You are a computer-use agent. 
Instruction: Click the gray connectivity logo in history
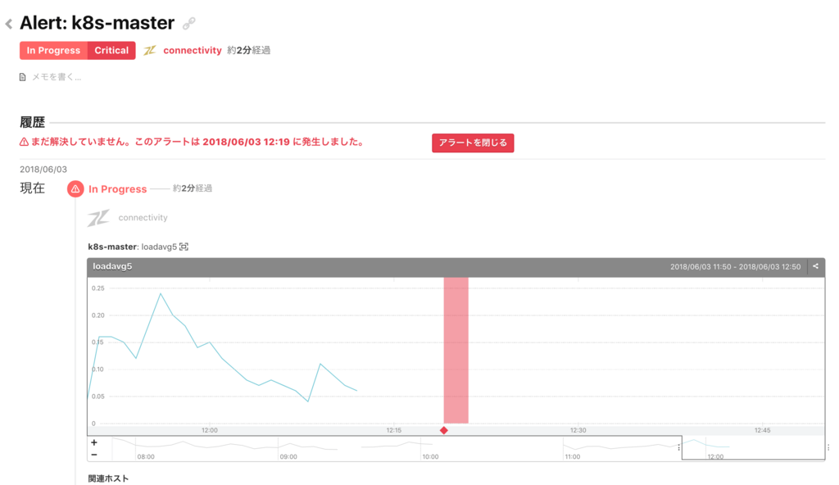point(98,218)
